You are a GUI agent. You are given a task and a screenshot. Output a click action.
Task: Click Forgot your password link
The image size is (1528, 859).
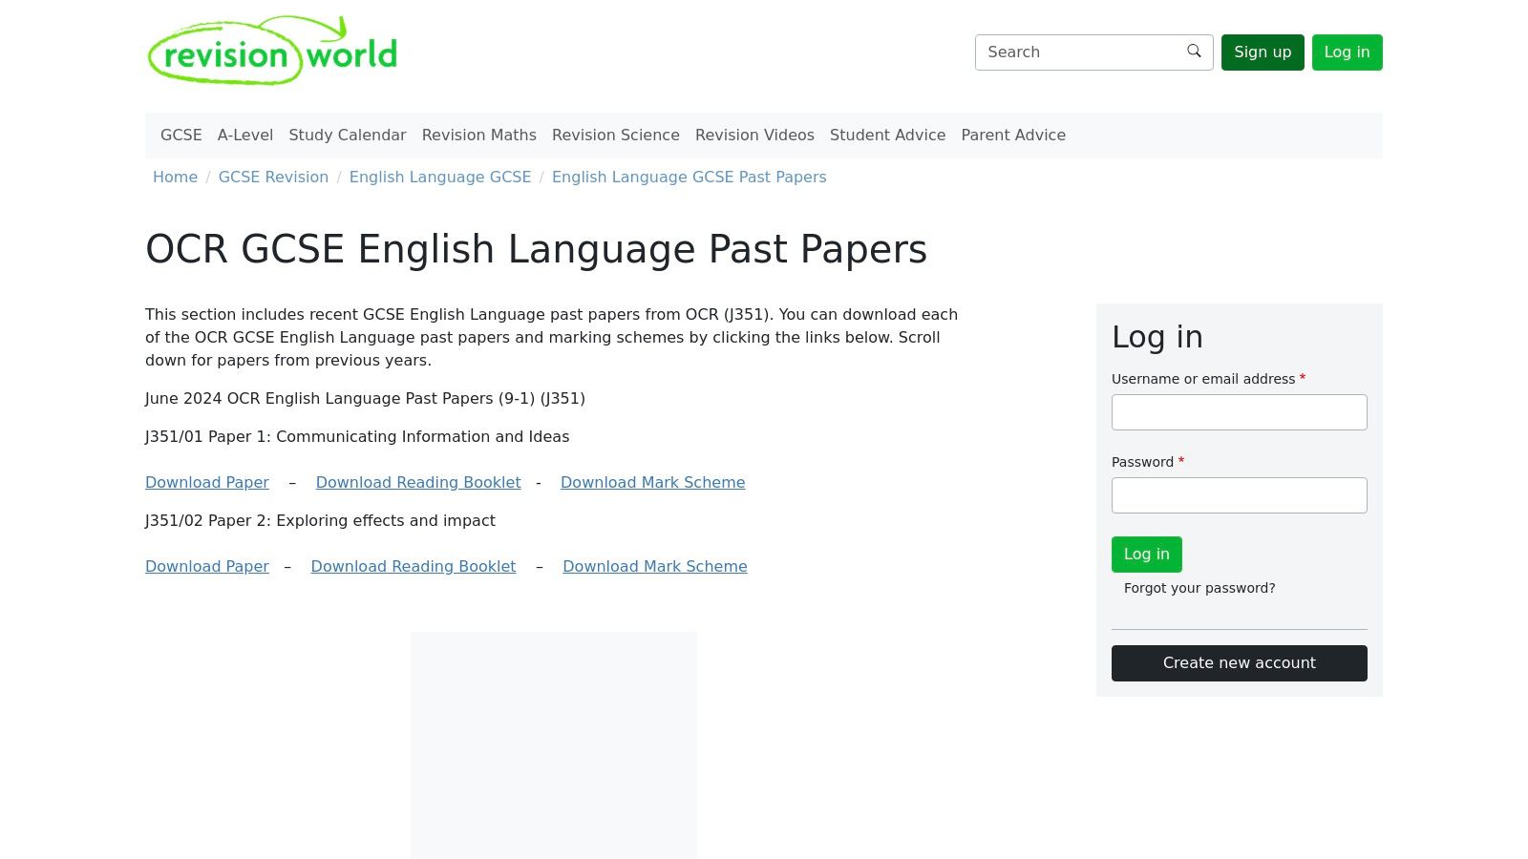[1199, 589]
